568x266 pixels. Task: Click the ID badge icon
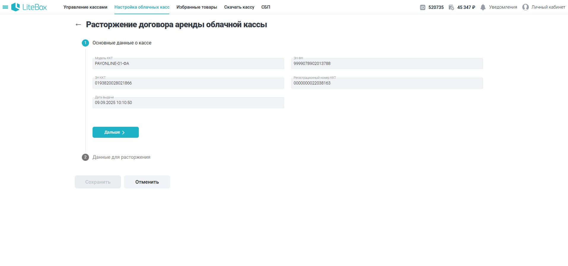coord(423,7)
